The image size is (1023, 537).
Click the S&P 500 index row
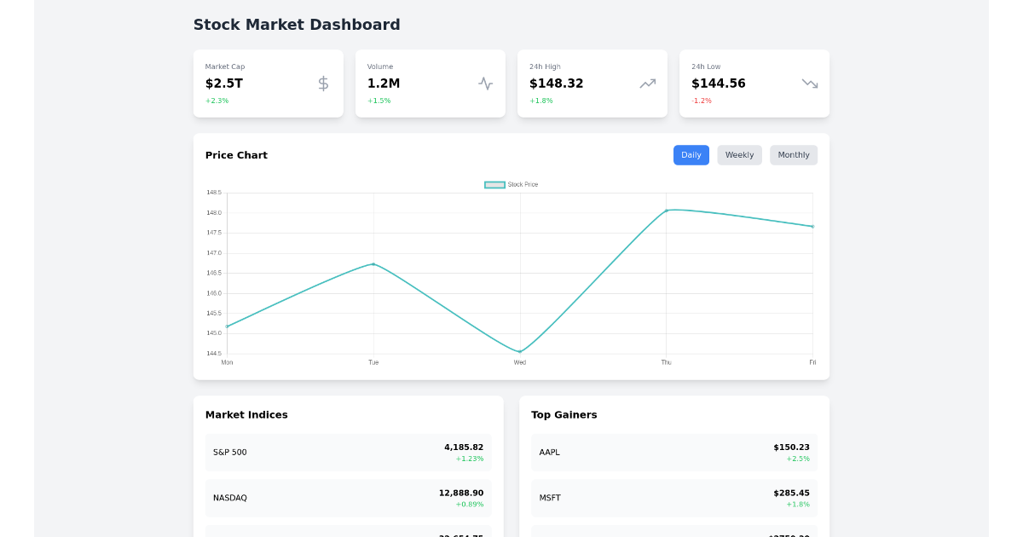tap(348, 452)
